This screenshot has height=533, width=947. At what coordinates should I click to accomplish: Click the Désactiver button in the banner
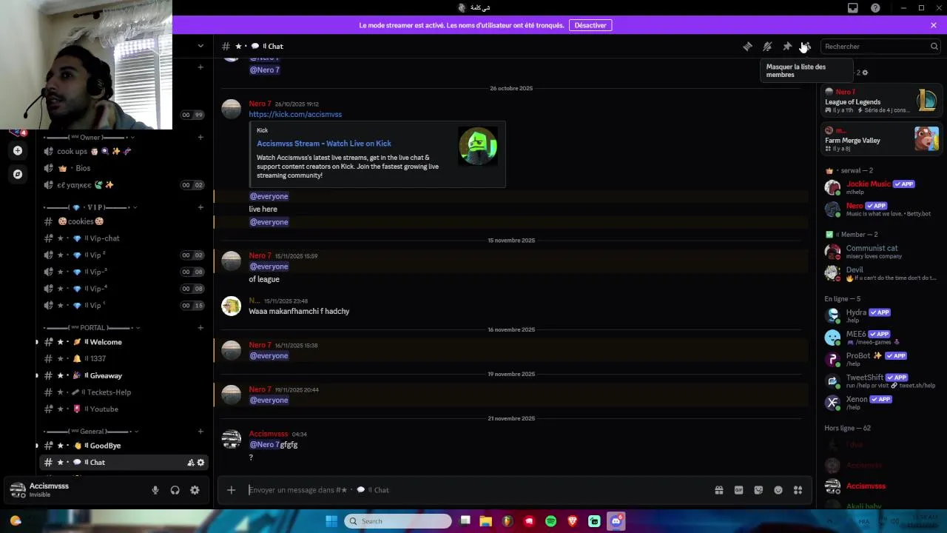coord(590,25)
